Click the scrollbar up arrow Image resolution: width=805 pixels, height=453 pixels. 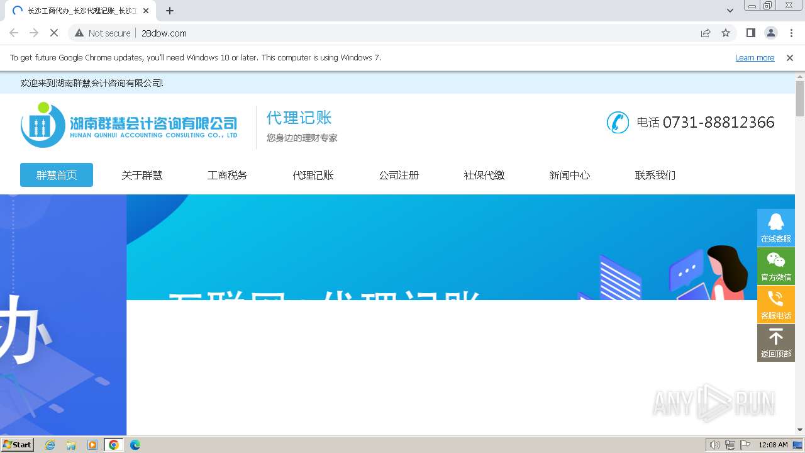[x=800, y=76]
